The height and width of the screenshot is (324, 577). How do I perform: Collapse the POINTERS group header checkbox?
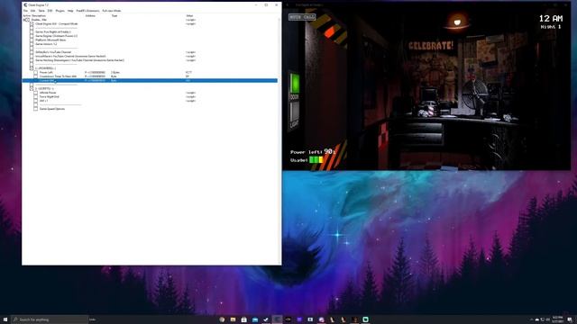coord(32,68)
